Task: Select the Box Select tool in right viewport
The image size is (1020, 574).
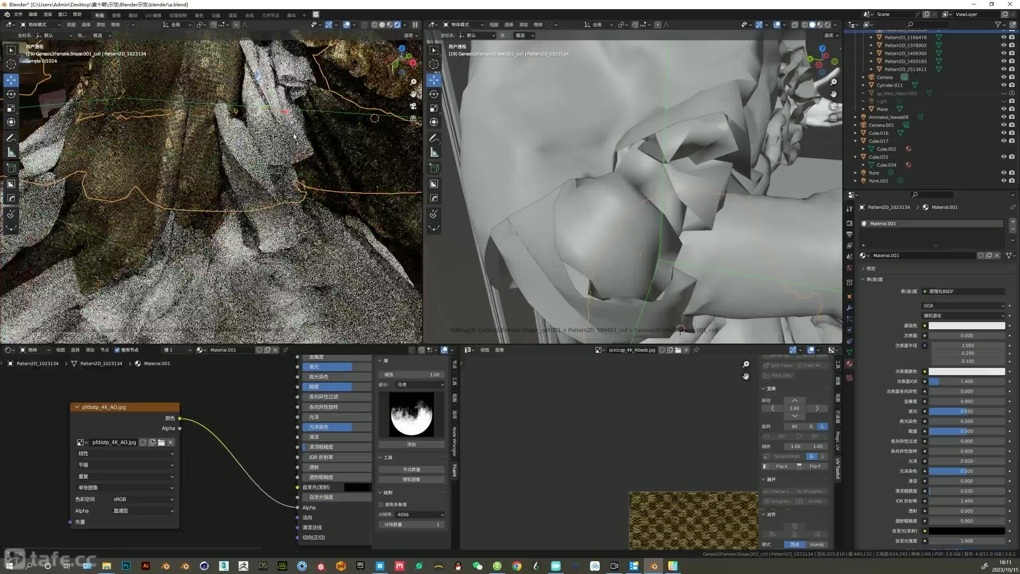Action: pyautogui.click(x=434, y=50)
